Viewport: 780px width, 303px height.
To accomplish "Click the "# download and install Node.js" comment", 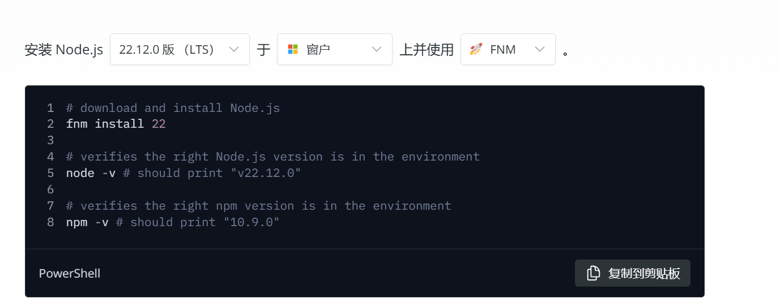I will click(173, 108).
